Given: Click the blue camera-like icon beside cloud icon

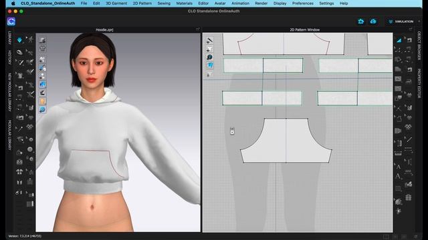Looking at the screenshot, I should 361,21.
